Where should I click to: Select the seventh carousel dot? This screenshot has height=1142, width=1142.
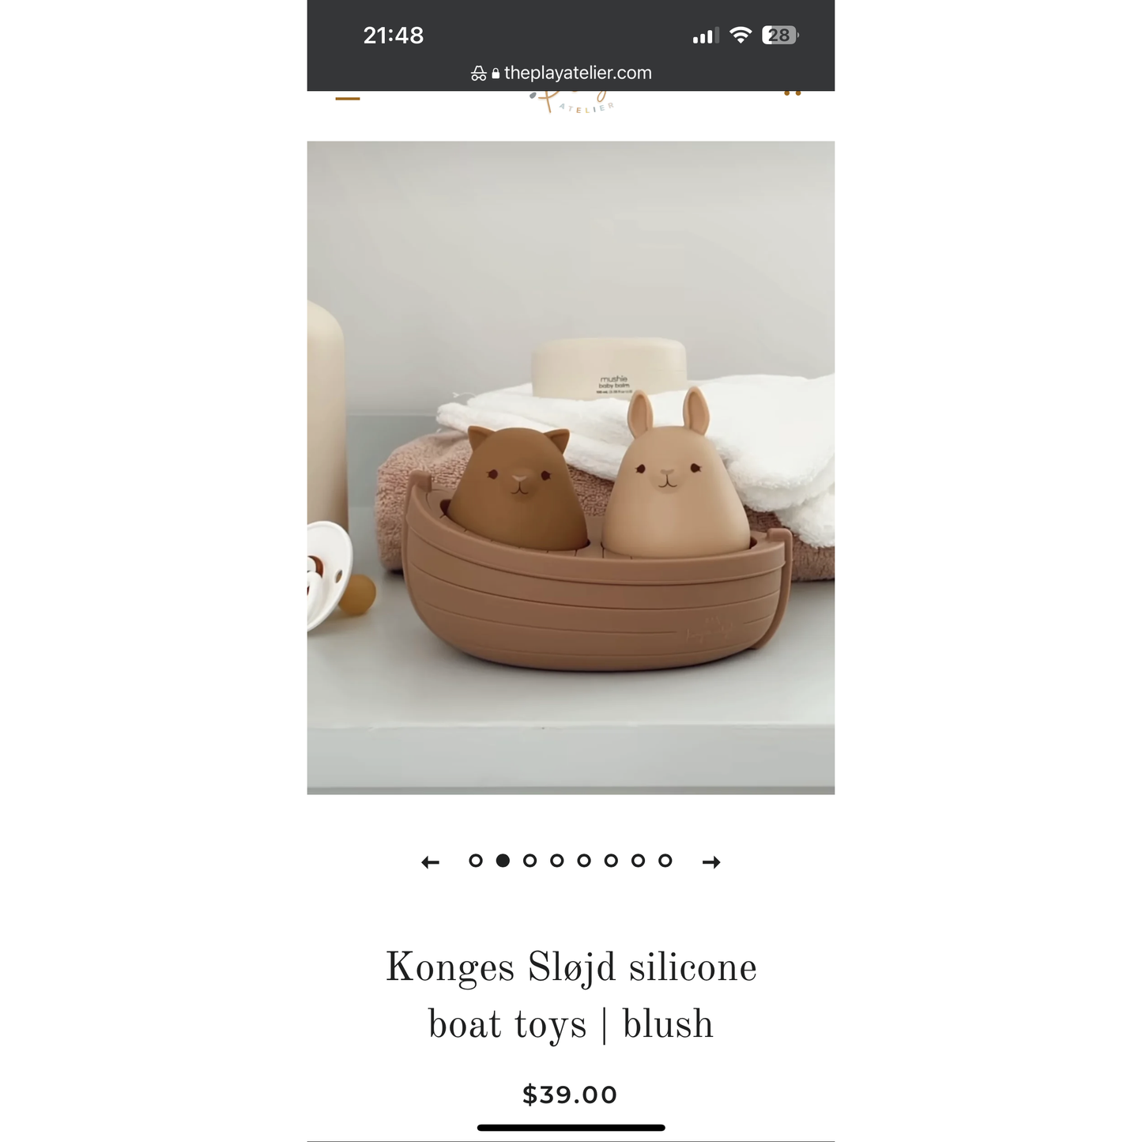639,861
